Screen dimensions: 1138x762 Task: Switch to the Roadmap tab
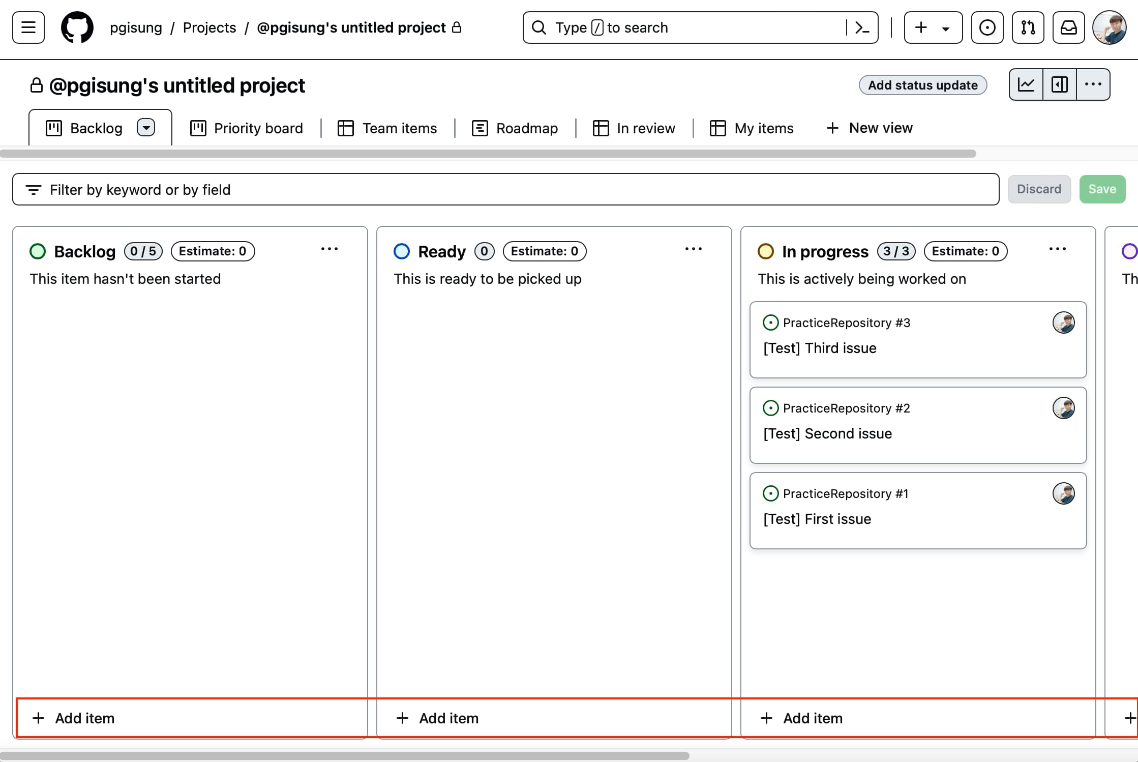coord(515,128)
